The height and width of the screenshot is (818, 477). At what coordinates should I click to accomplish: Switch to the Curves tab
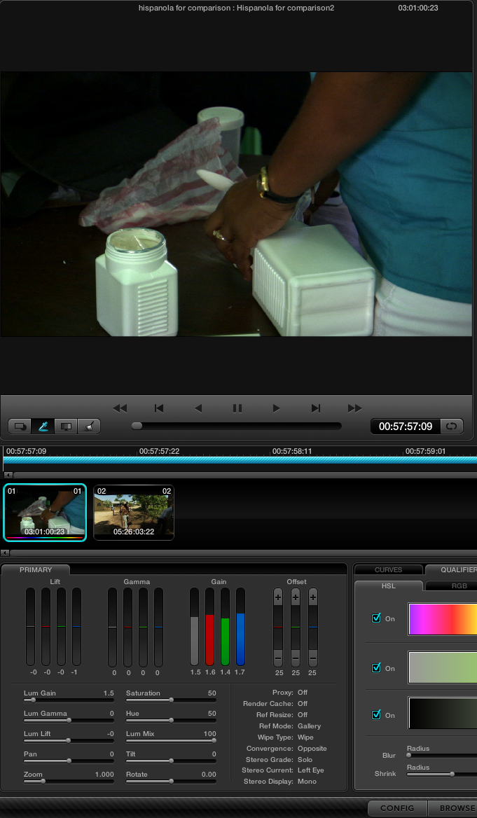tap(388, 570)
